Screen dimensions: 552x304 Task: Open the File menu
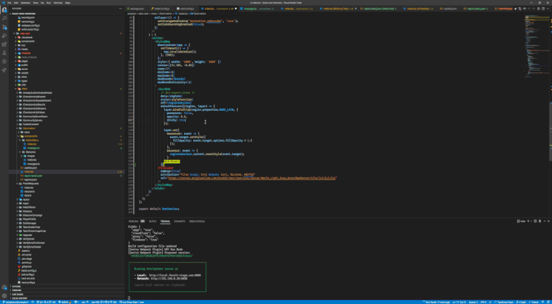click(9, 2)
